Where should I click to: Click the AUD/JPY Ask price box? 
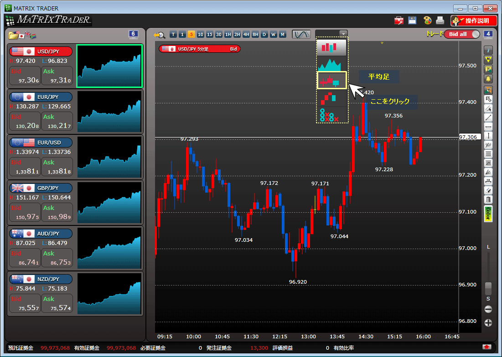[x=57, y=258]
